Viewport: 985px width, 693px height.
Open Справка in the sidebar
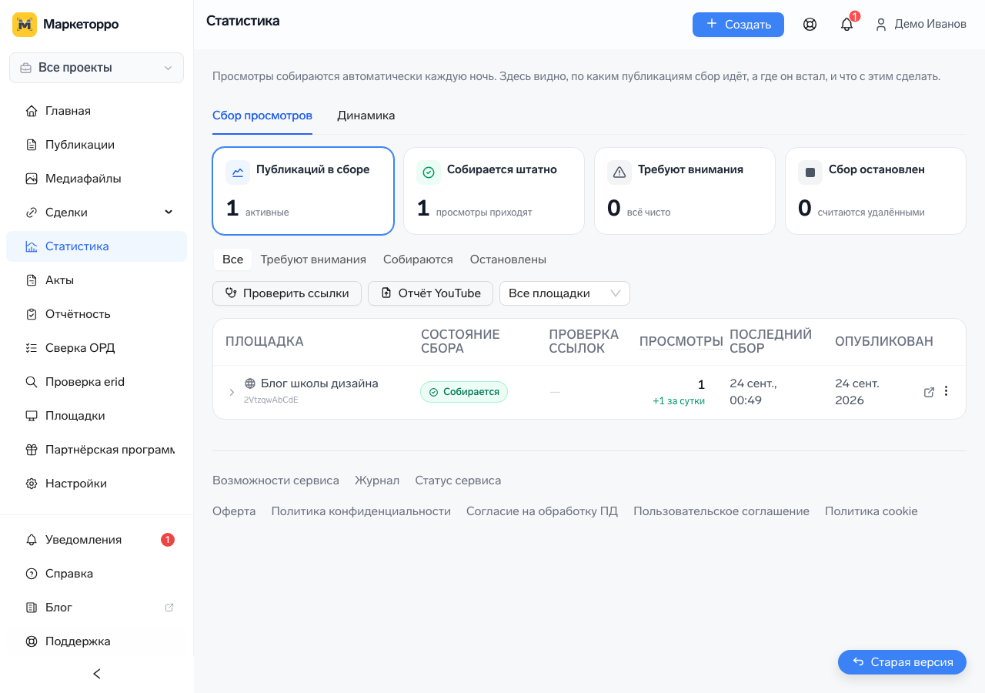tap(96, 574)
